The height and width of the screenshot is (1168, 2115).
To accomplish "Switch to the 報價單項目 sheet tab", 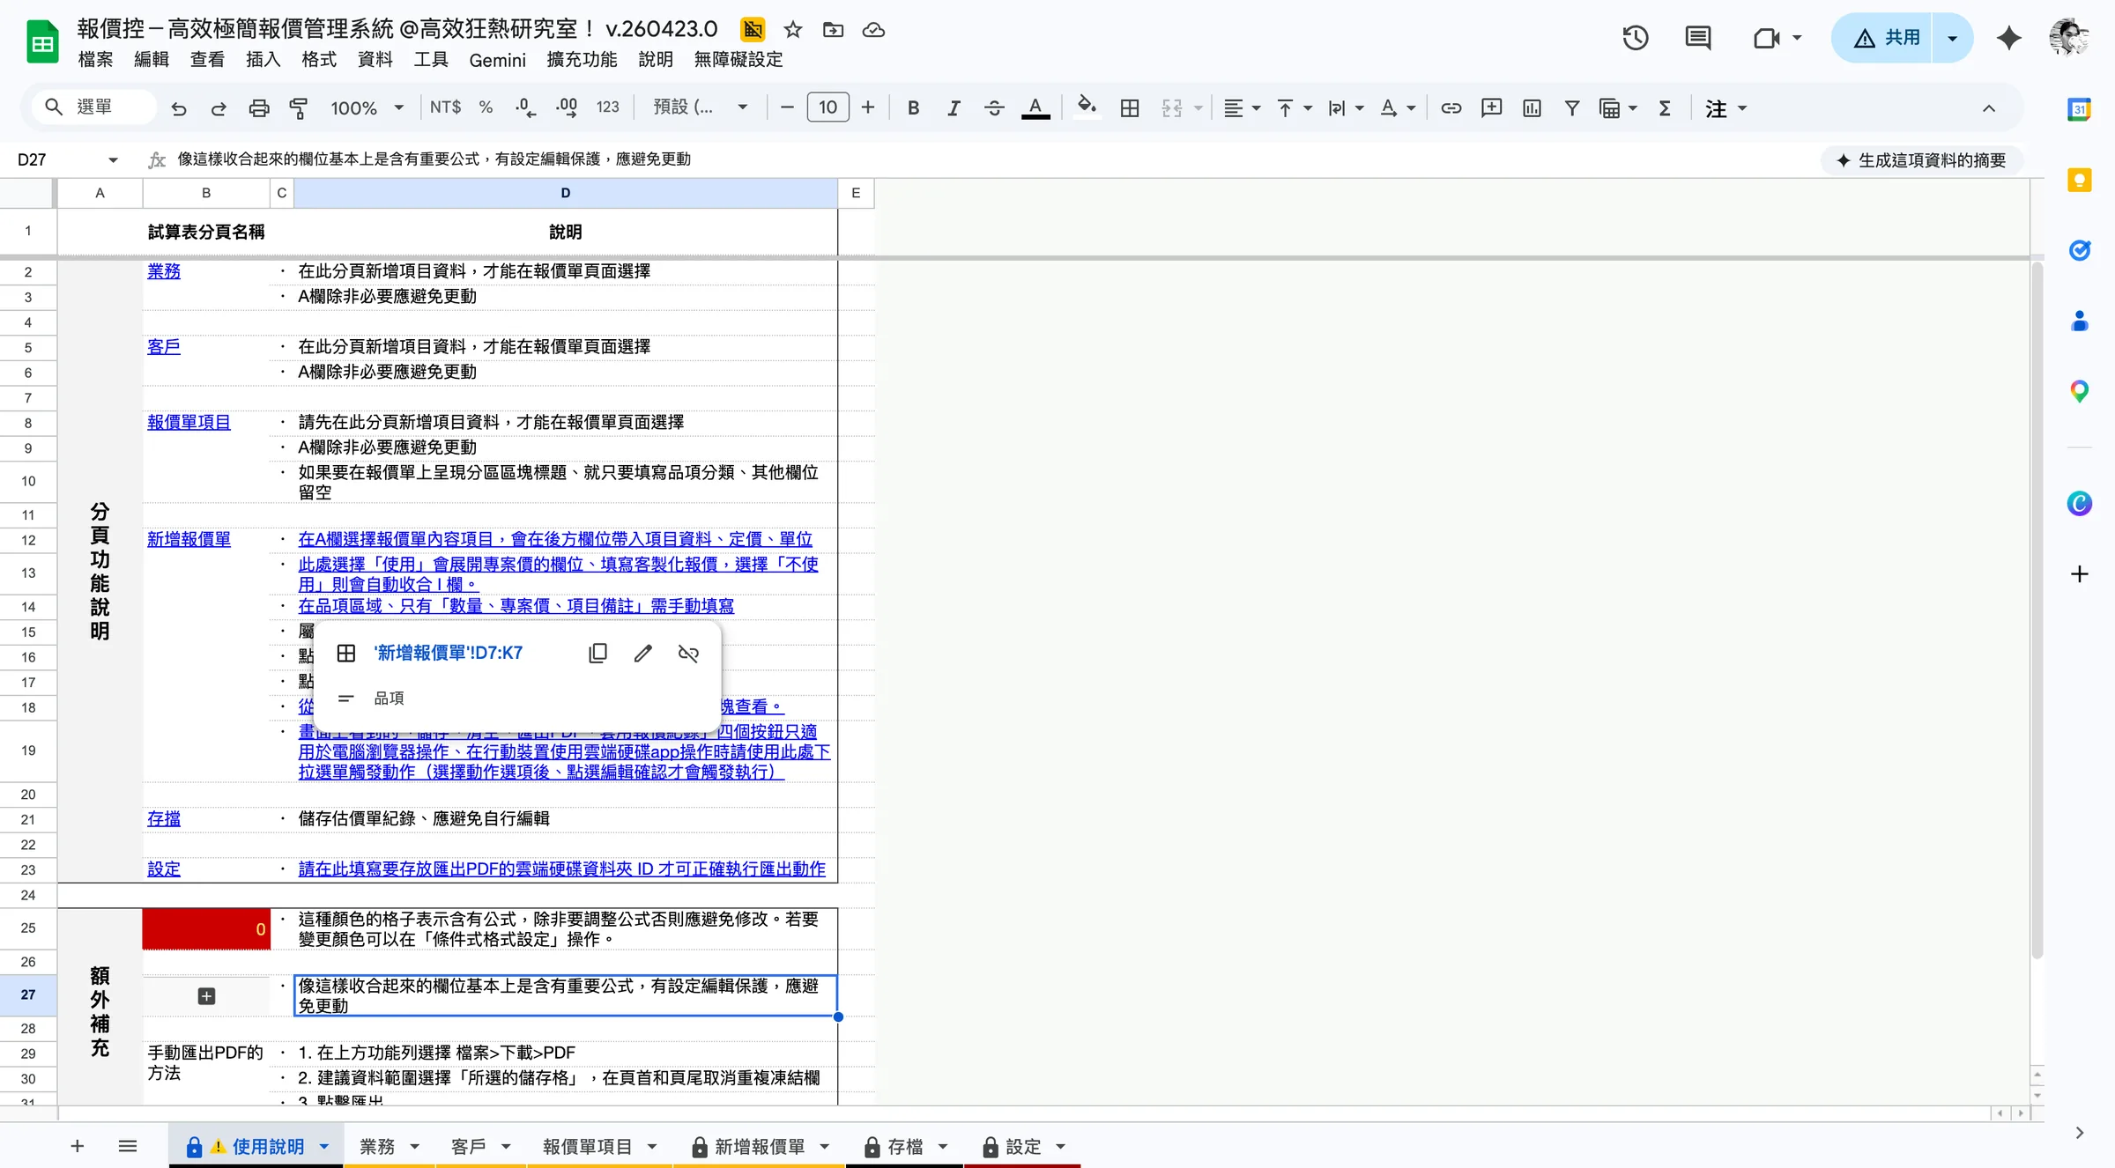I will (x=587, y=1147).
